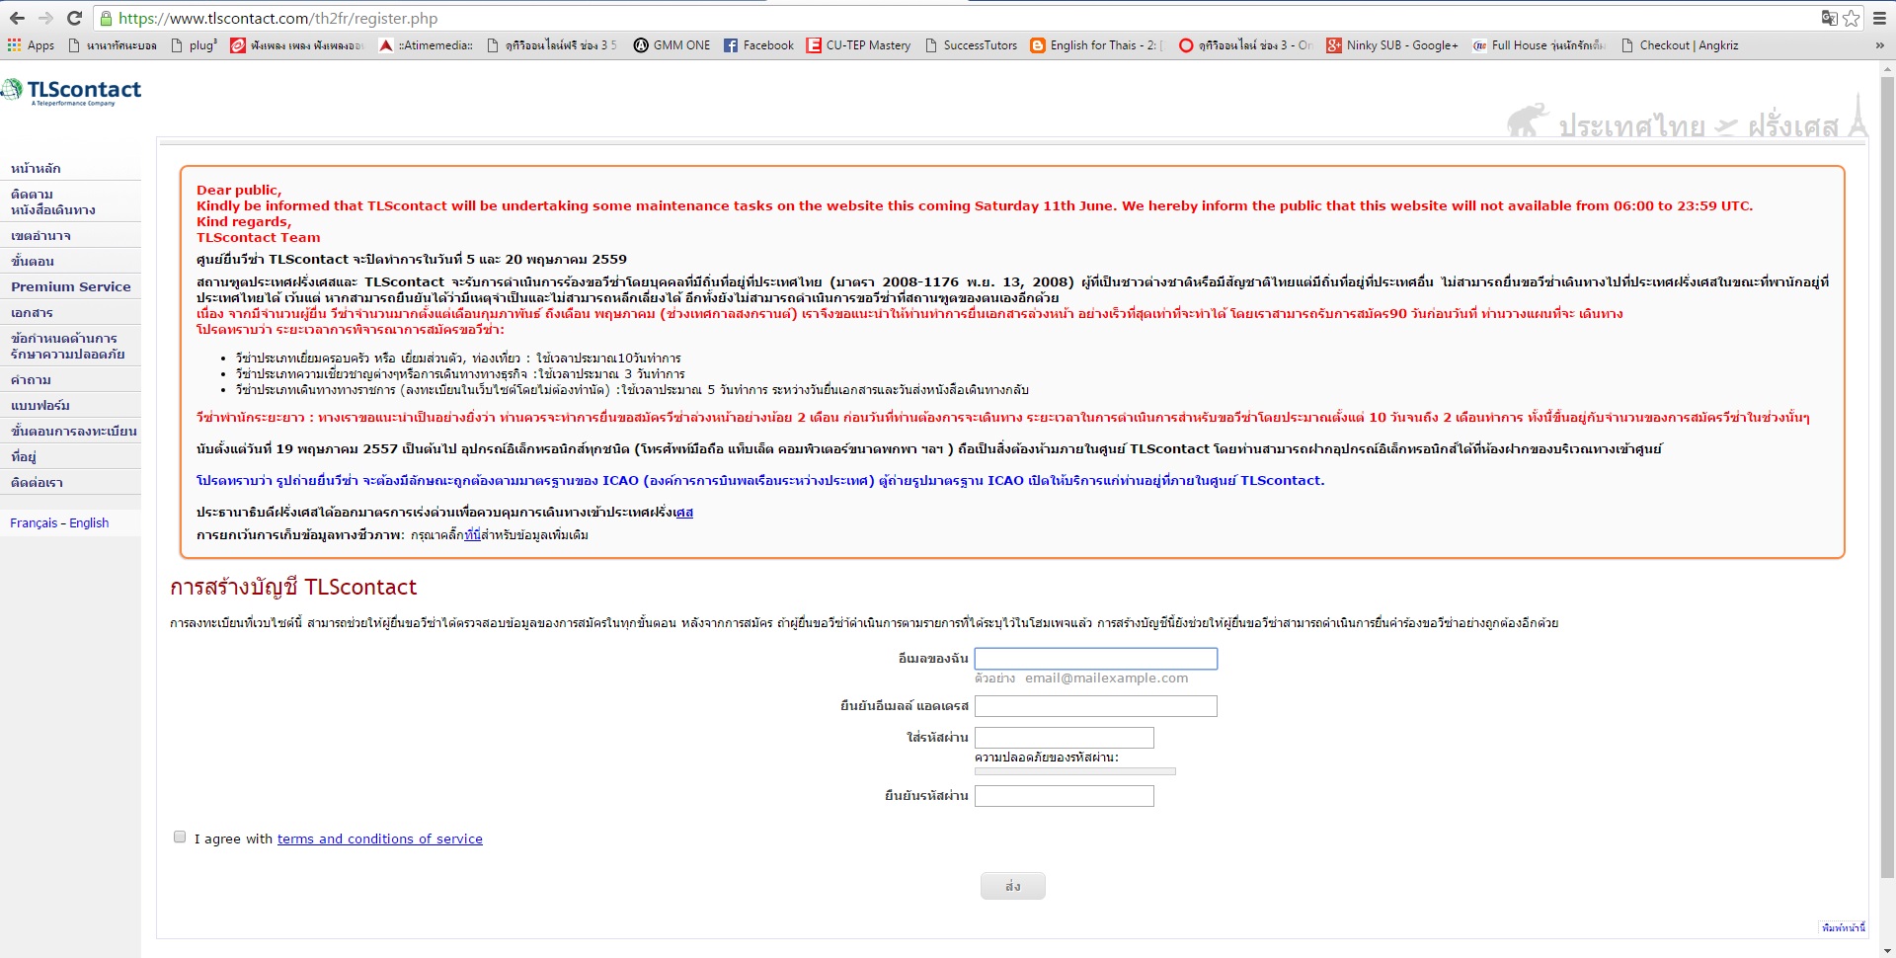
Task: Click the Dear public, notice text
Action: tap(239, 190)
